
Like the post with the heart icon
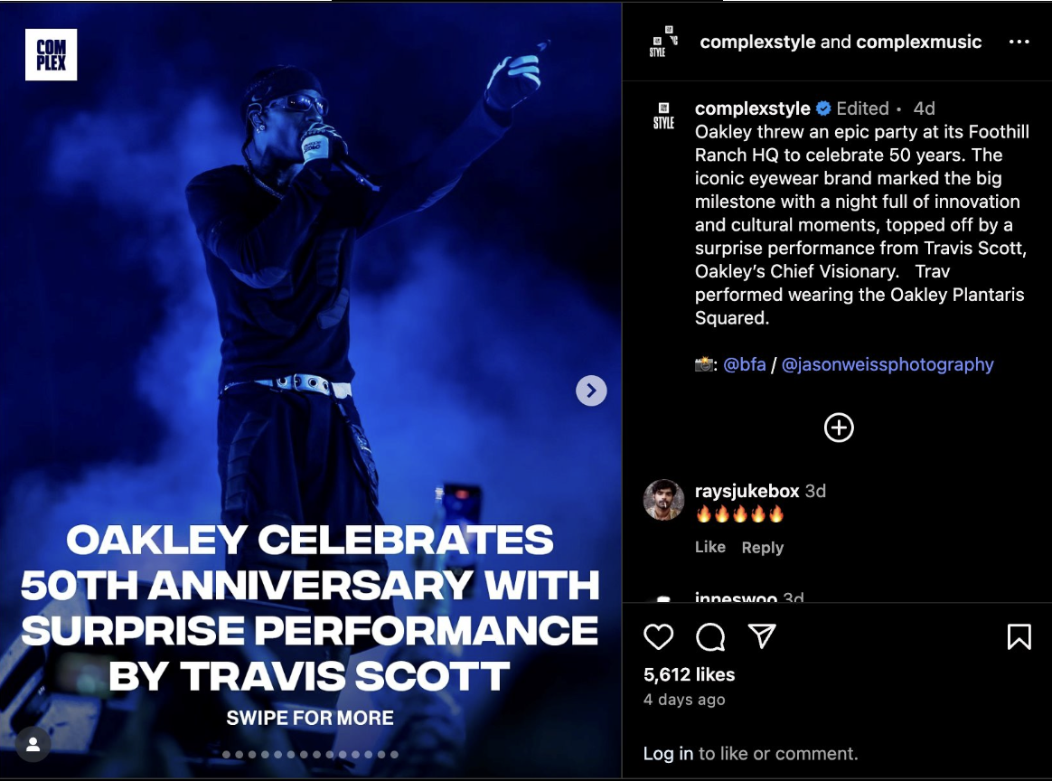coord(658,636)
